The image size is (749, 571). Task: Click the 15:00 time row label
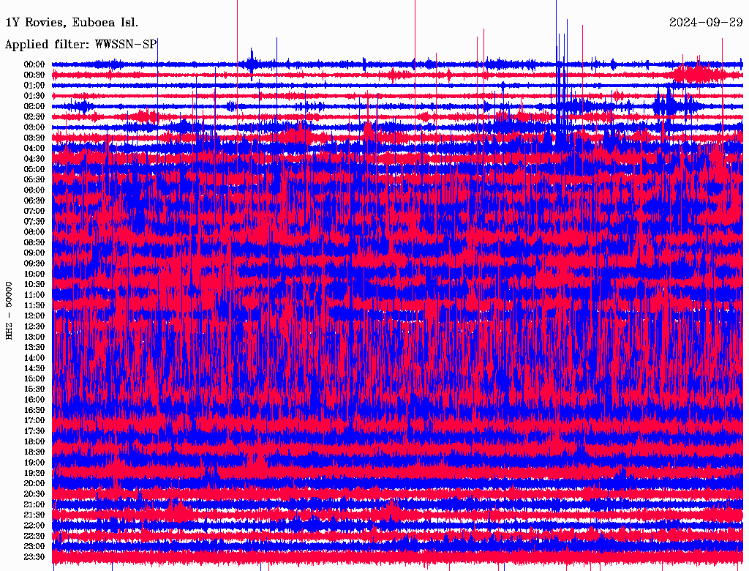[x=34, y=379]
